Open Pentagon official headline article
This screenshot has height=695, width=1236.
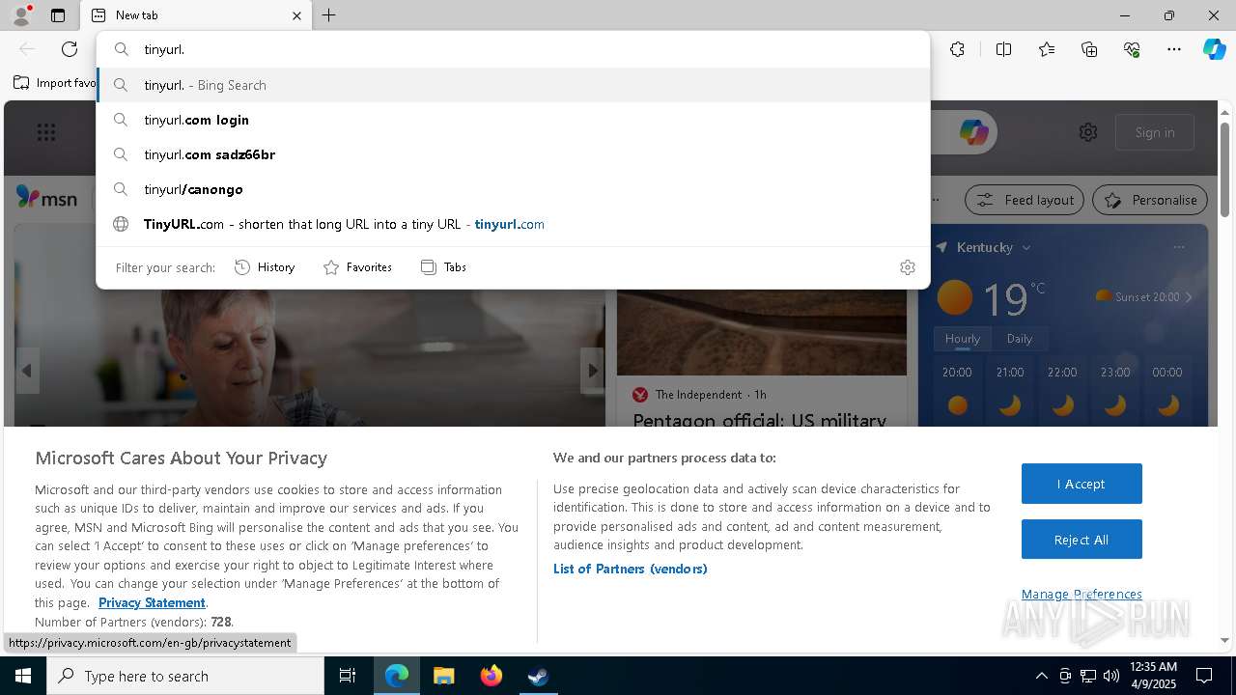click(x=760, y=419)
